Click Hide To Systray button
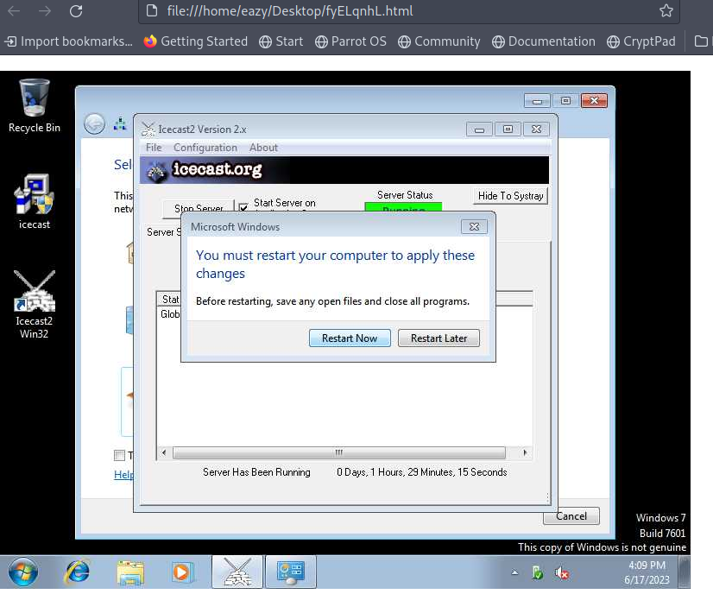 coord(510,196)
